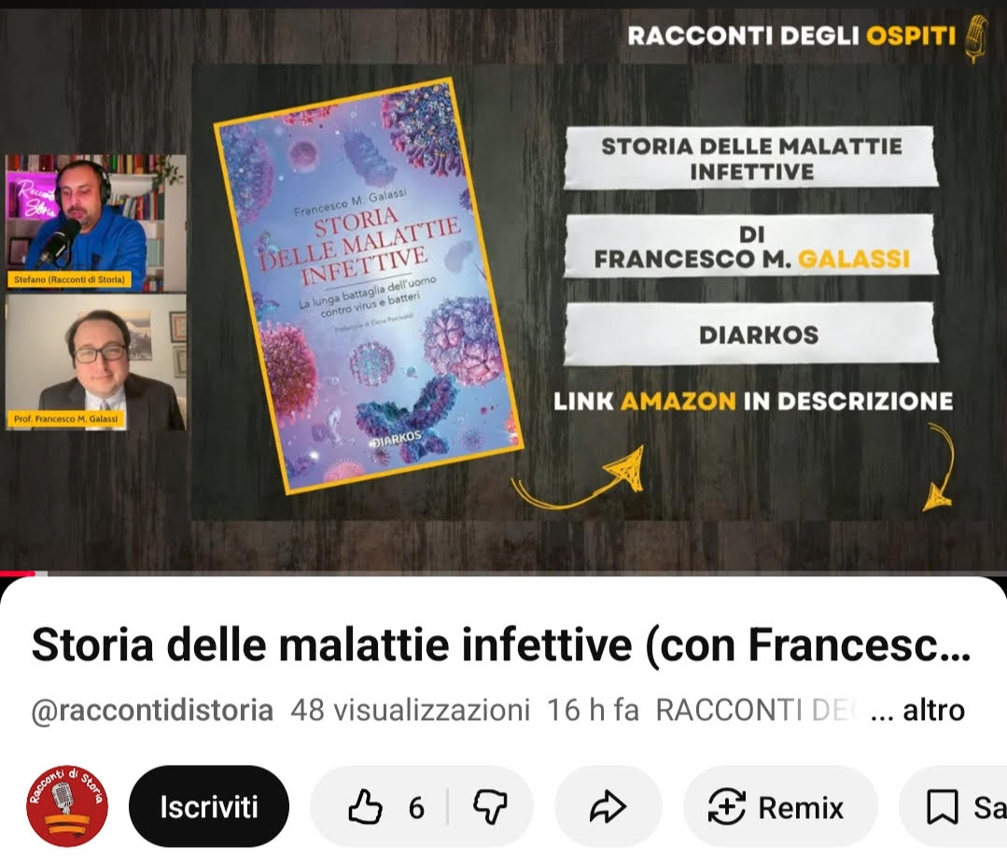Subscribe with the Iscriviti button
This screenshot has width=1007, height=863.
209,806
